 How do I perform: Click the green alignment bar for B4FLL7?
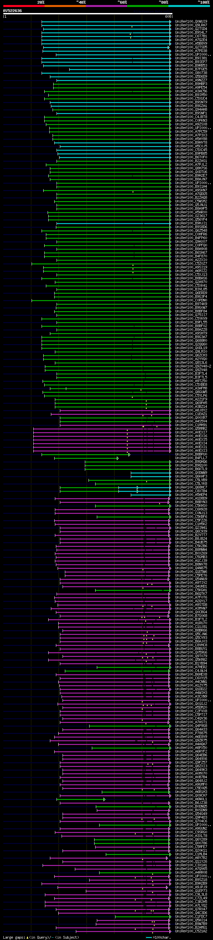[86, 458]
